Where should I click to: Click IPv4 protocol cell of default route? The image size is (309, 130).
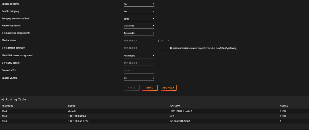point(4,111)
